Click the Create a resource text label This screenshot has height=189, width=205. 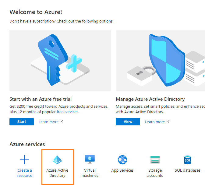pyautogui.click(x=25, y=173)
